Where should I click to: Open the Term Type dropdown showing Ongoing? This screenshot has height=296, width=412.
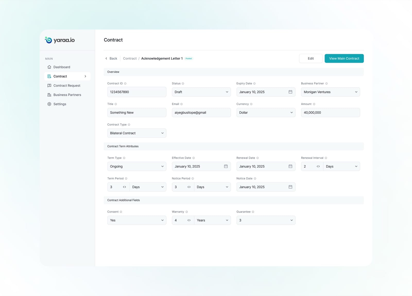[x=137, y=166]
